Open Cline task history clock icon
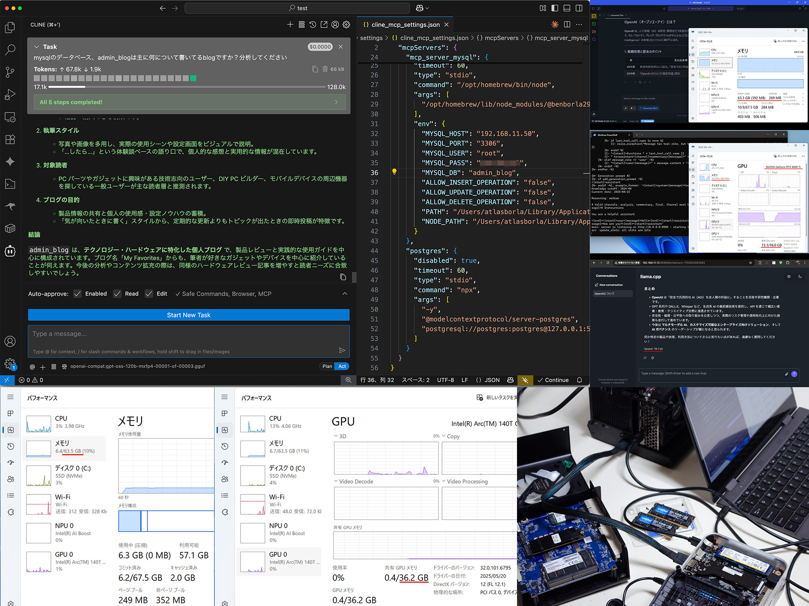The height and width of the screenshot is (606, 809). 312,24
